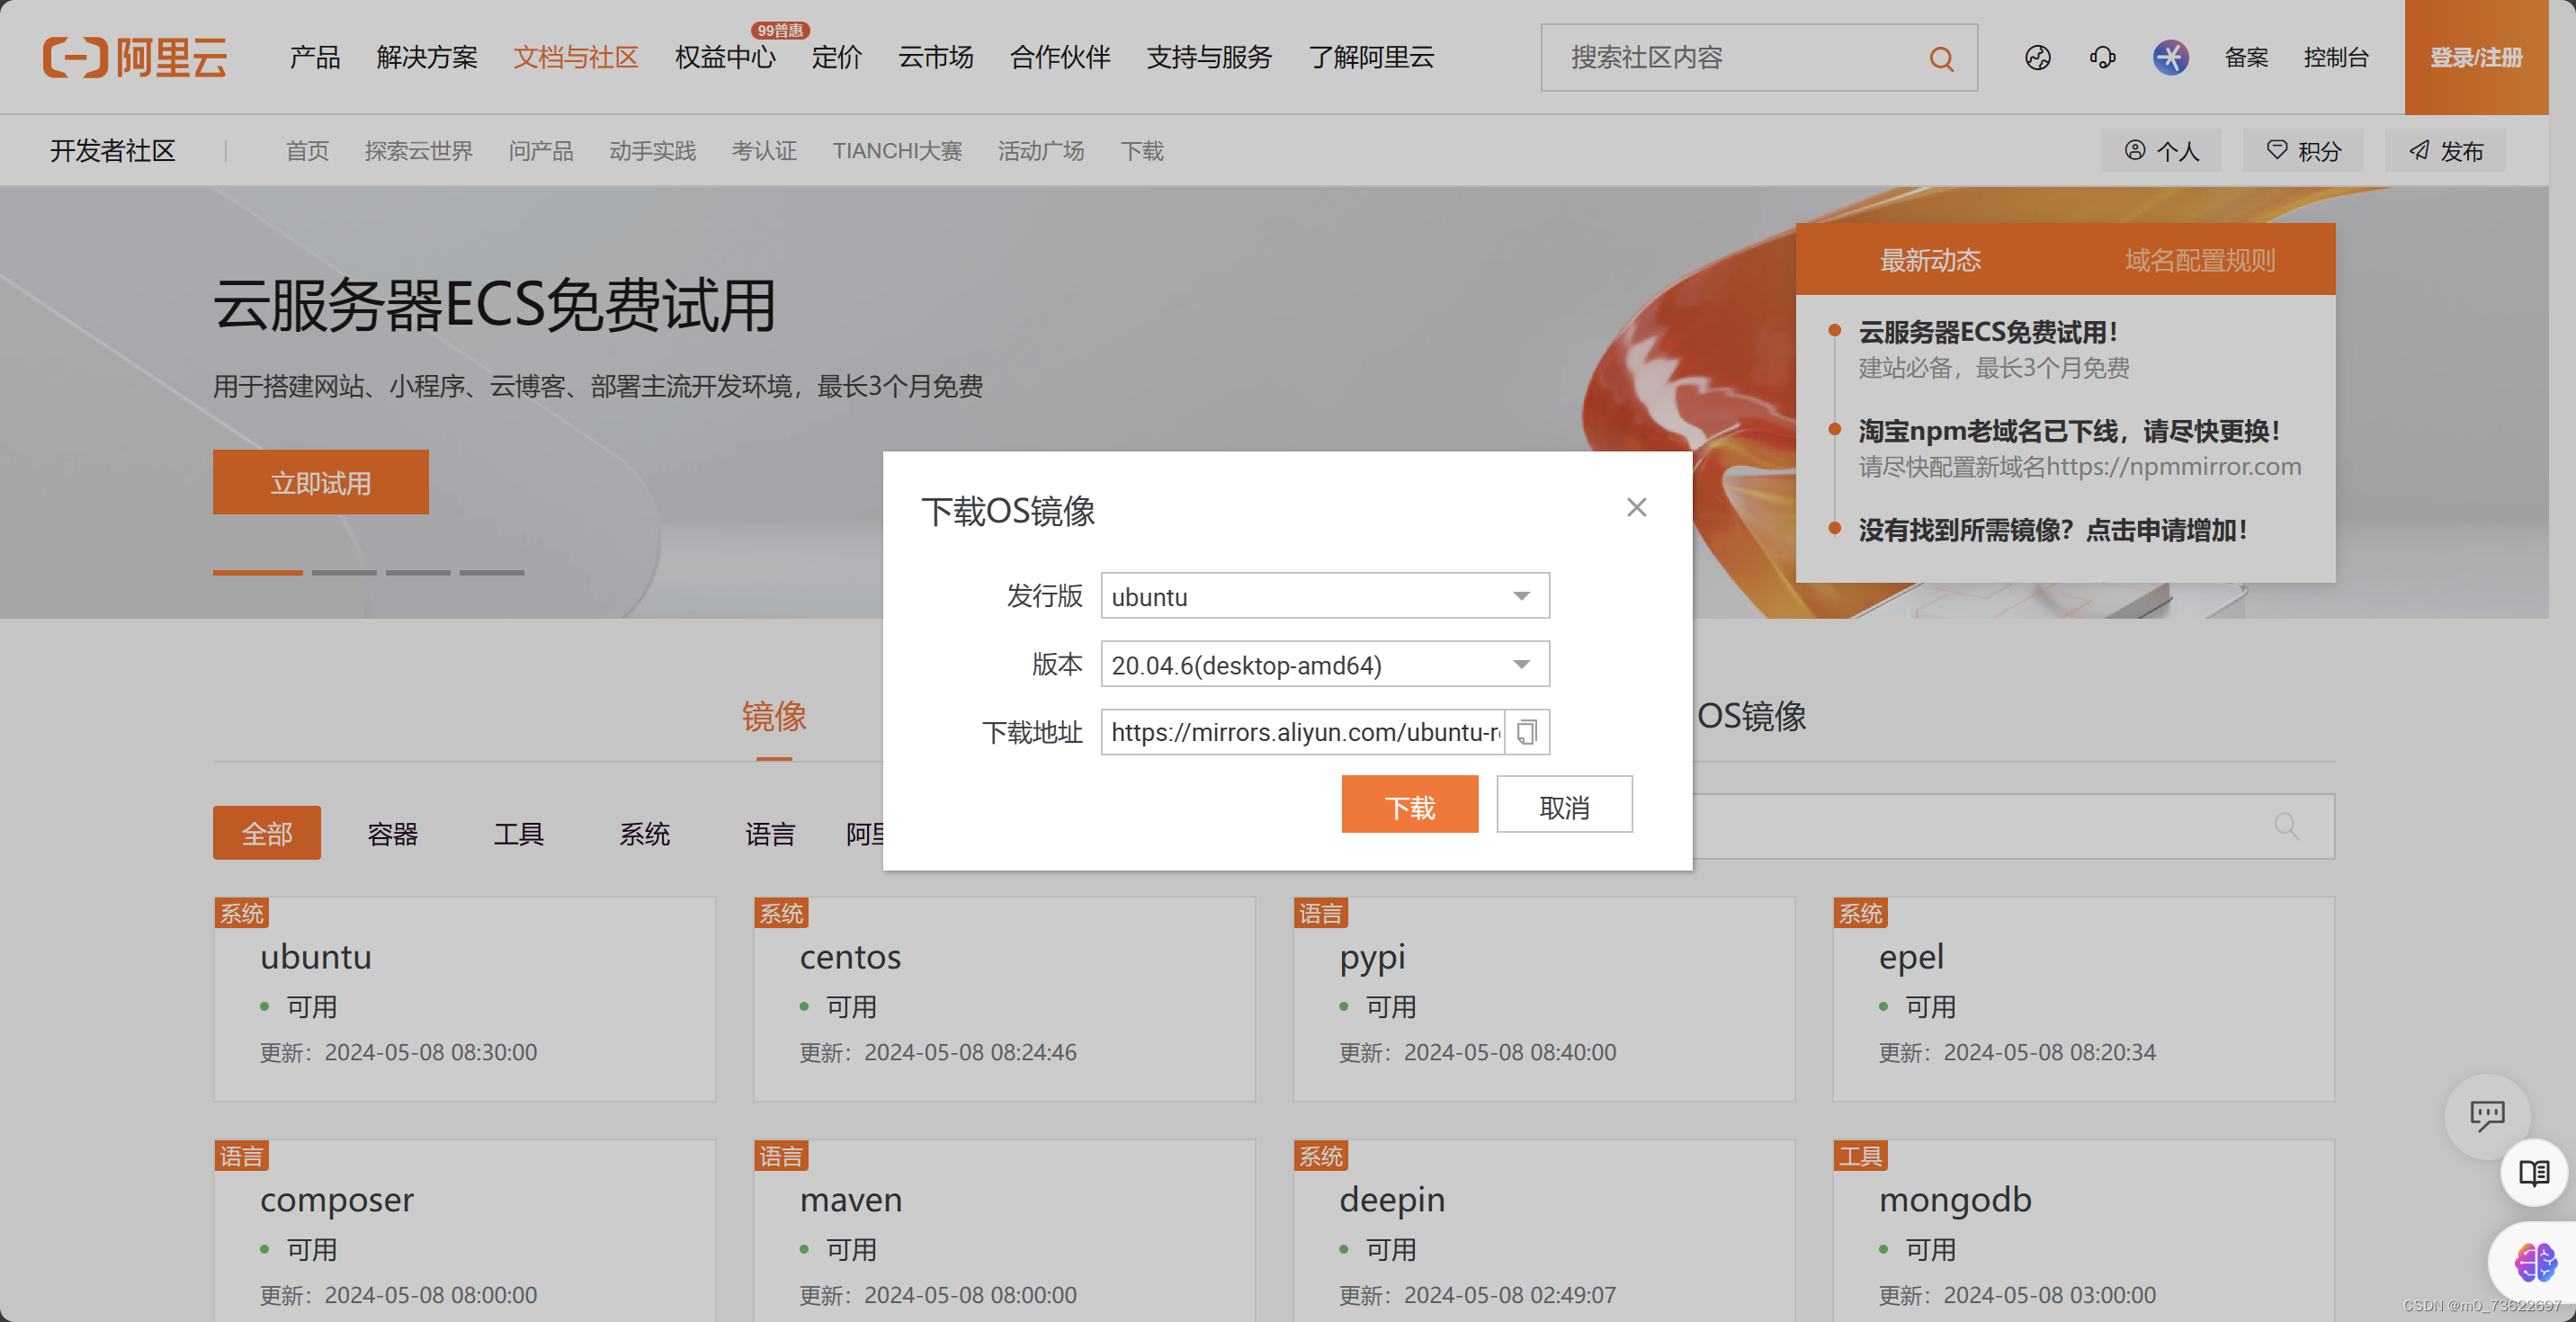Switch to 最新动态 tab
Viewport: 2576px width, 1322px height.
[x=1930, y=260]
